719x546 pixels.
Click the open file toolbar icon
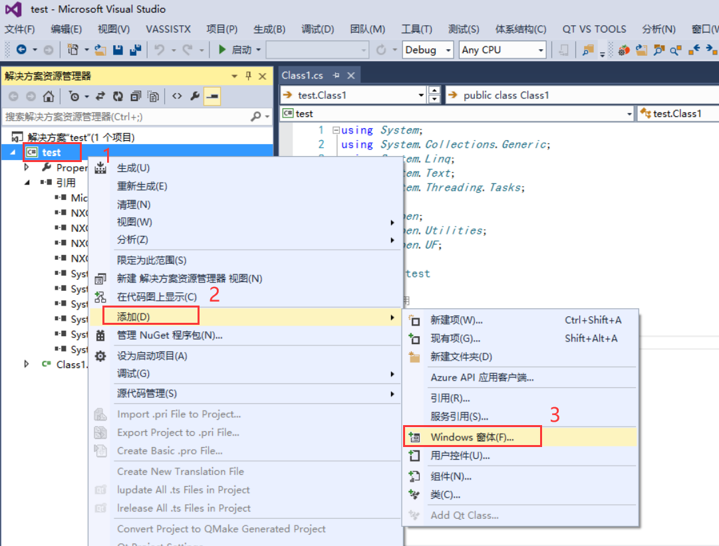tap(100, 49)
